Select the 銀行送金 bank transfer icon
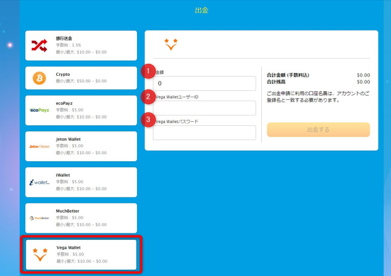 pos(39,45)
